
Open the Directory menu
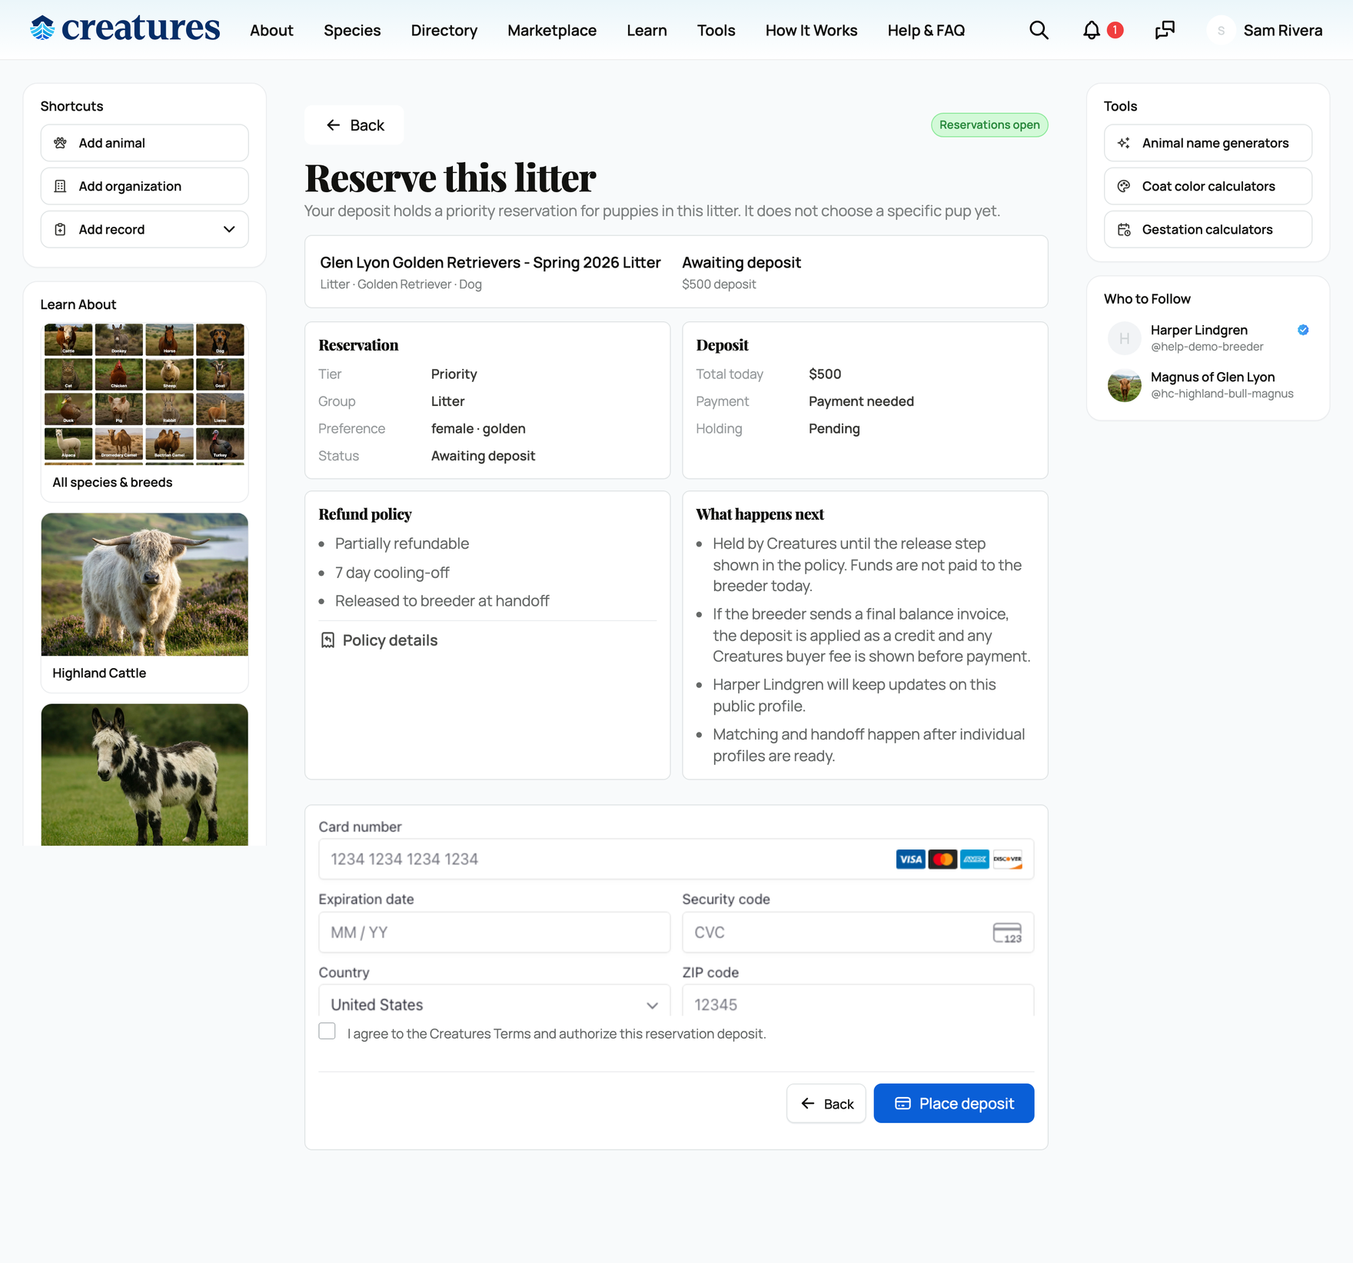(444, 30)
